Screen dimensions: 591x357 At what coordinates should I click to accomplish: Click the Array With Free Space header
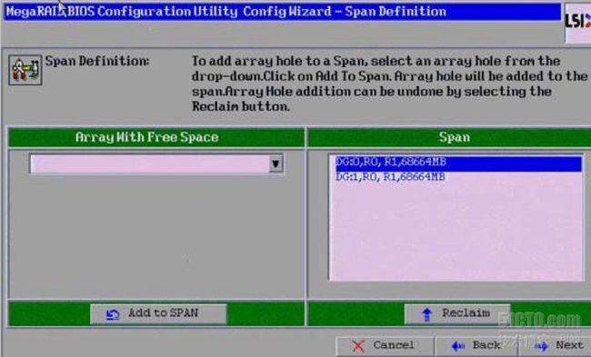pos(156,137)
